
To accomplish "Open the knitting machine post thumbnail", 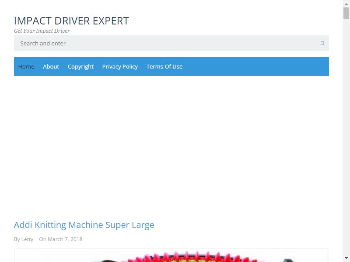I will tap(171, 255).
